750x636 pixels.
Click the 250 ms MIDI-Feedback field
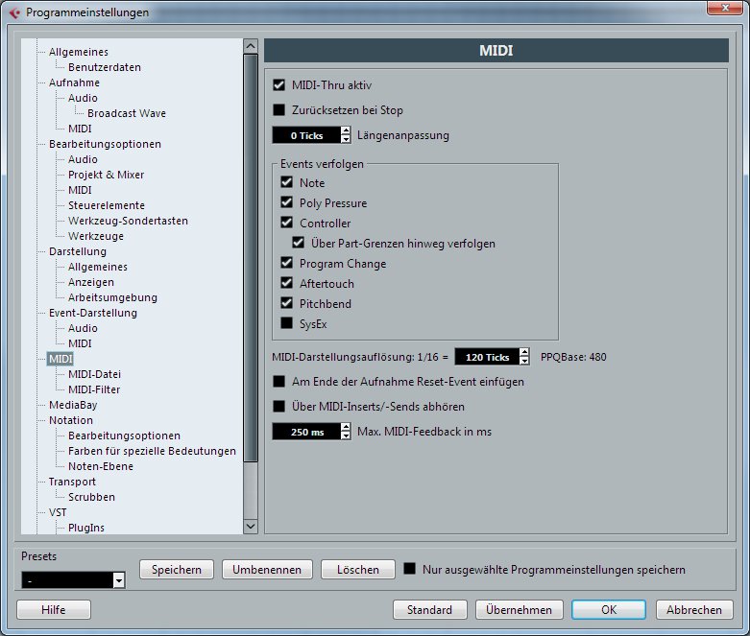(306, 432)
